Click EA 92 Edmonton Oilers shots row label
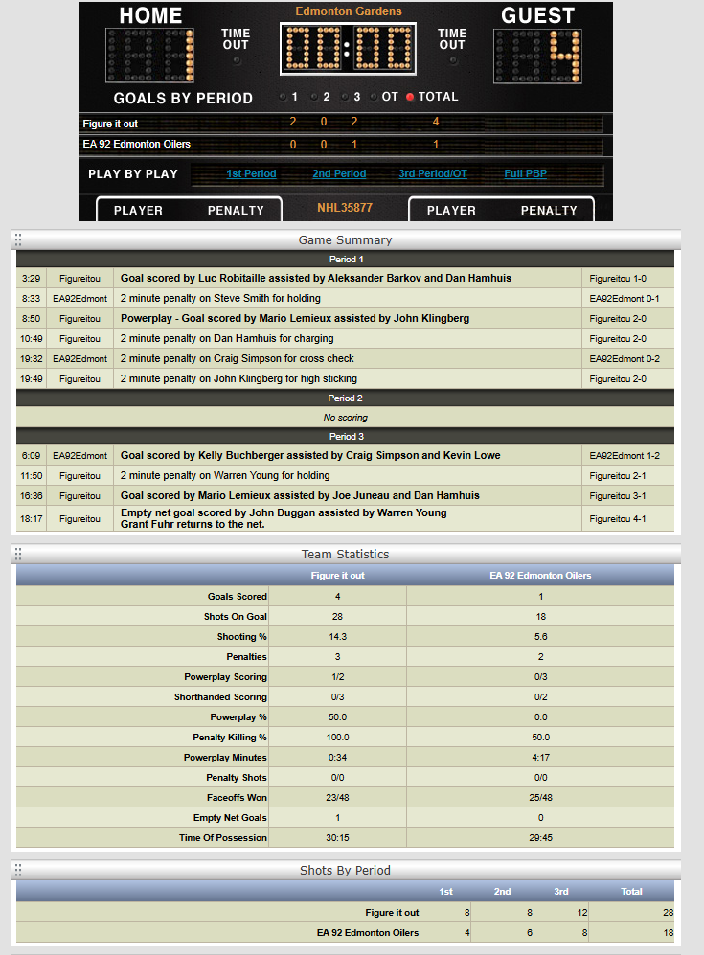This screenshot has width=704, height=955. click(367, 932)
